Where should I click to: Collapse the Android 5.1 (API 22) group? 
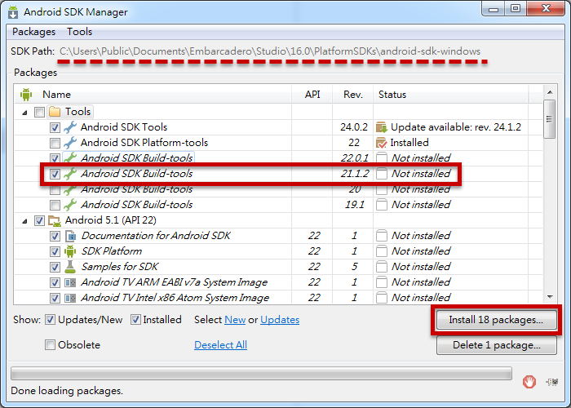tap(24, 221)
